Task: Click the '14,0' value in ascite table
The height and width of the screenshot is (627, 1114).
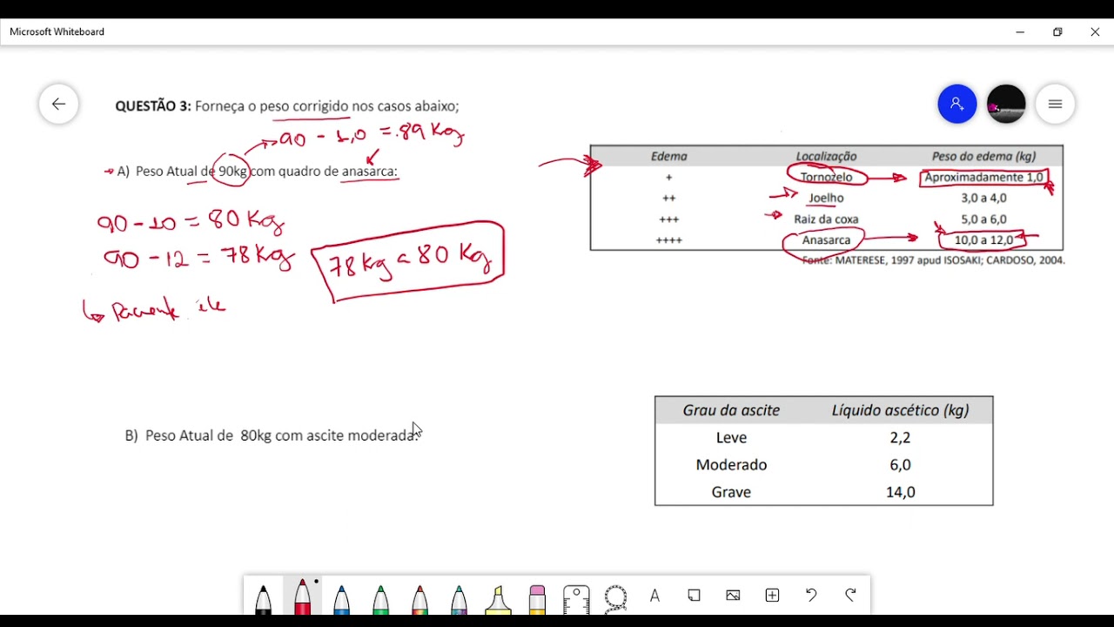Action: (900, 492)
